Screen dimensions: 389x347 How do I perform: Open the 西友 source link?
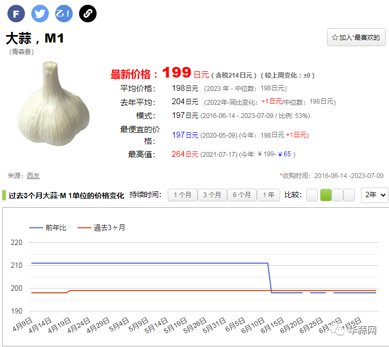pyautogui.click(x=33, y=176)
